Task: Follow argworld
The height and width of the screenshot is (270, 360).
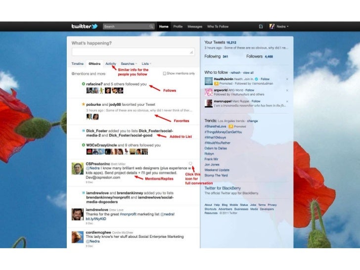Action: tap(250, 90)
